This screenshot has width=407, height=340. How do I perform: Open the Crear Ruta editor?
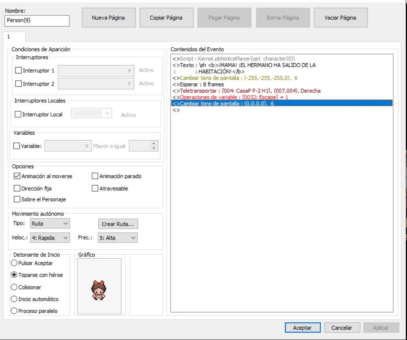118,224
